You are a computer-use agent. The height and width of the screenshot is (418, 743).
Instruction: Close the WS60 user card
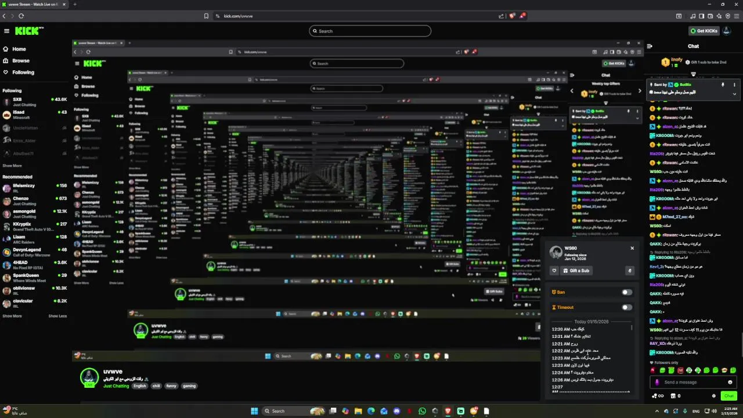(x=632, y=248)
